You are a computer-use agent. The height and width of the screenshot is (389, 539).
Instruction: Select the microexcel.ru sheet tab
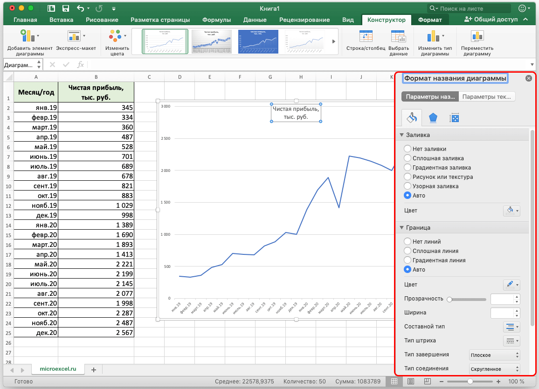click(x=58, y=369)
